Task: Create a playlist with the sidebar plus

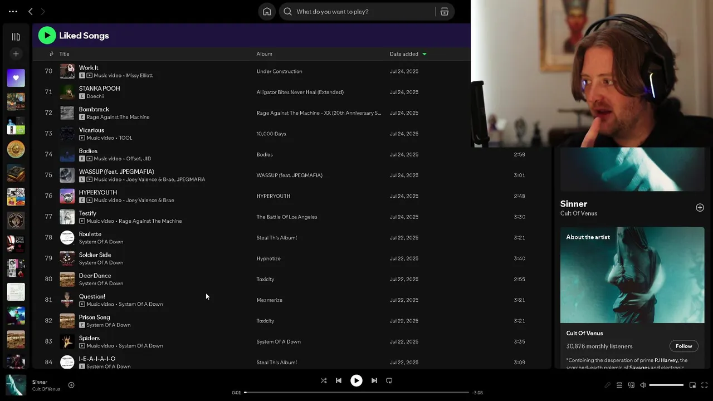Action: pos(16,54)
